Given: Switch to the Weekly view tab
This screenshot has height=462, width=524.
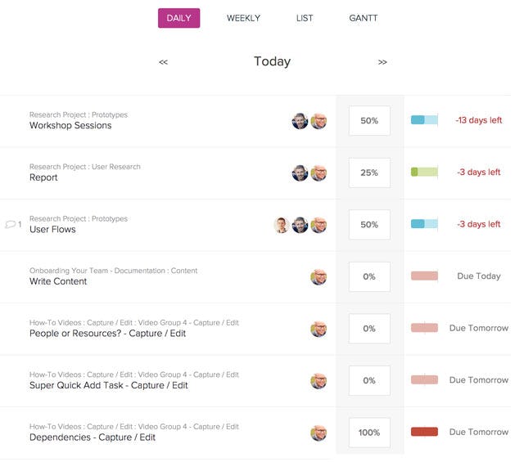Looking at the screenshot, I should (x=243, y=18).
